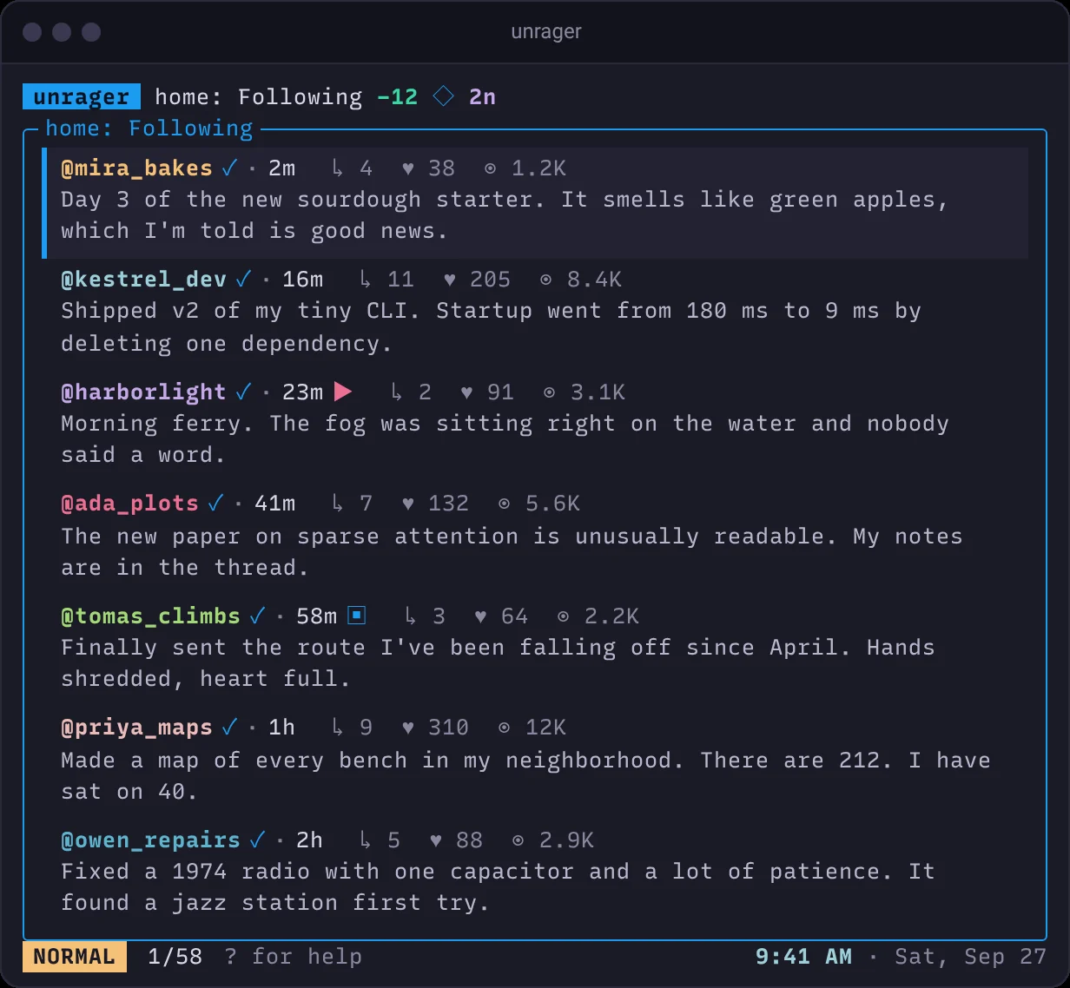Click the verified checkmark next to @ada_plots
Image resolution: width=1070 pixels, height=988 pixels.
[x=215, y=503]
